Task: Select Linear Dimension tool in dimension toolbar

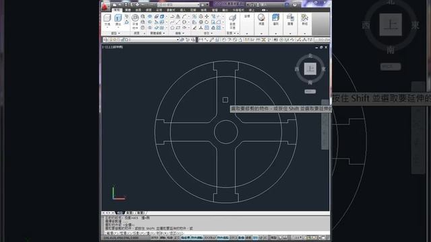Action: tap(201, 40)
